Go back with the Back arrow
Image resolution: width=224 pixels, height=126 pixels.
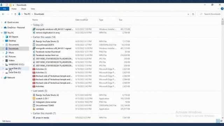click(x=3, y=14)
